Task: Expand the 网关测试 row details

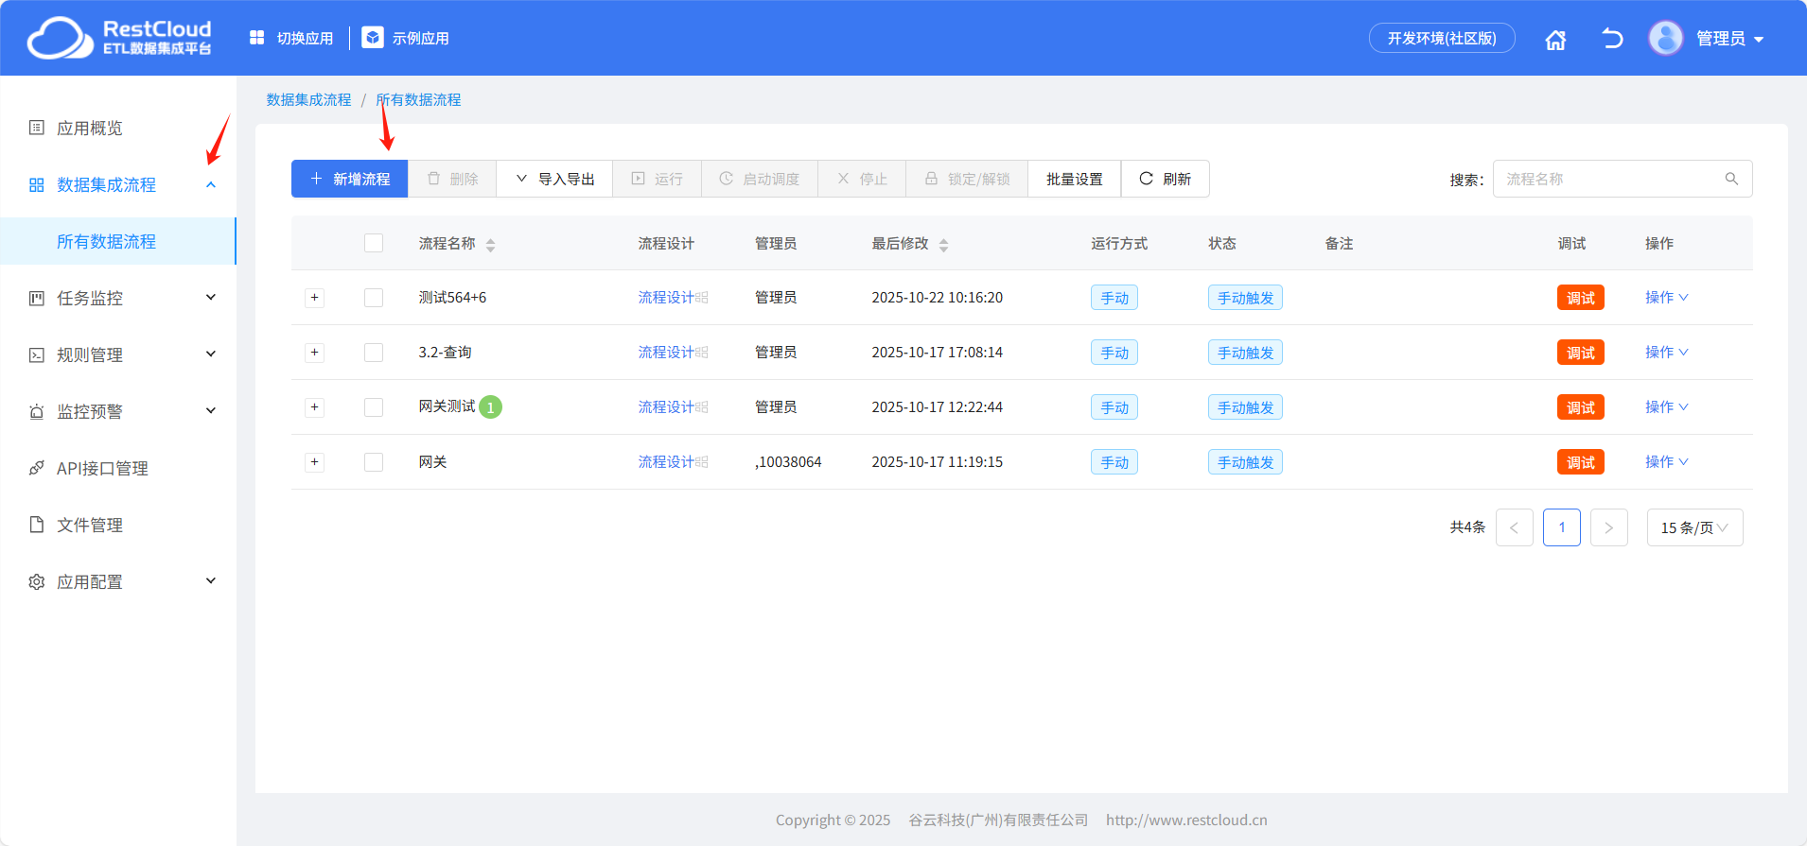Action: click(315, 407)
